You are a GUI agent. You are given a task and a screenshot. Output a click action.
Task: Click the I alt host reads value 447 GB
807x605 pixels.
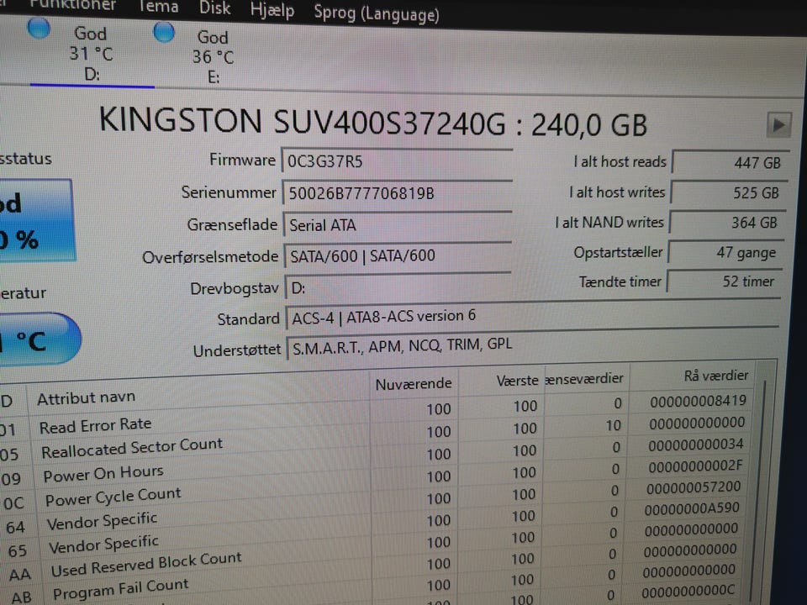[731, 162]
